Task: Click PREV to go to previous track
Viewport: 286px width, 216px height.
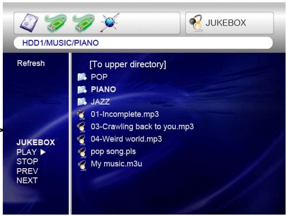Action: [x=27, y=171]
